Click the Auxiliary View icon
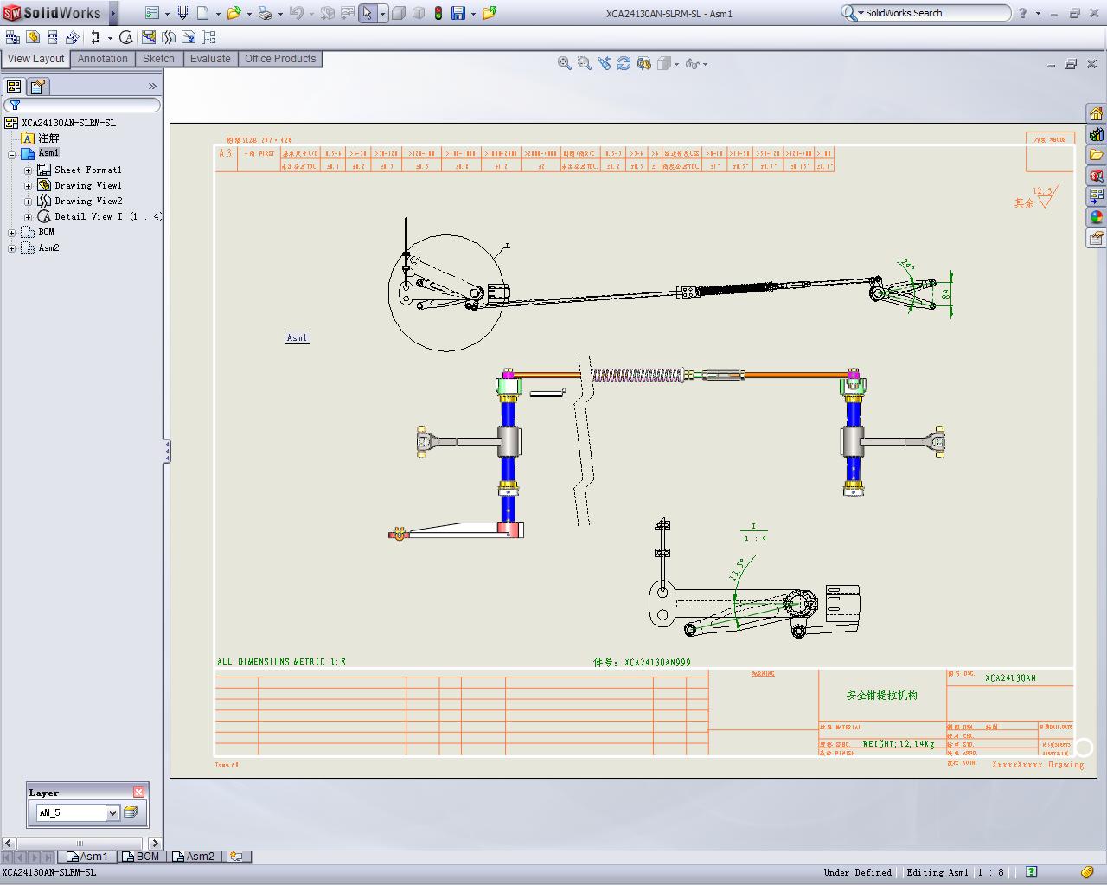This screenshot has width=1107, height=886. click(73, 37)
